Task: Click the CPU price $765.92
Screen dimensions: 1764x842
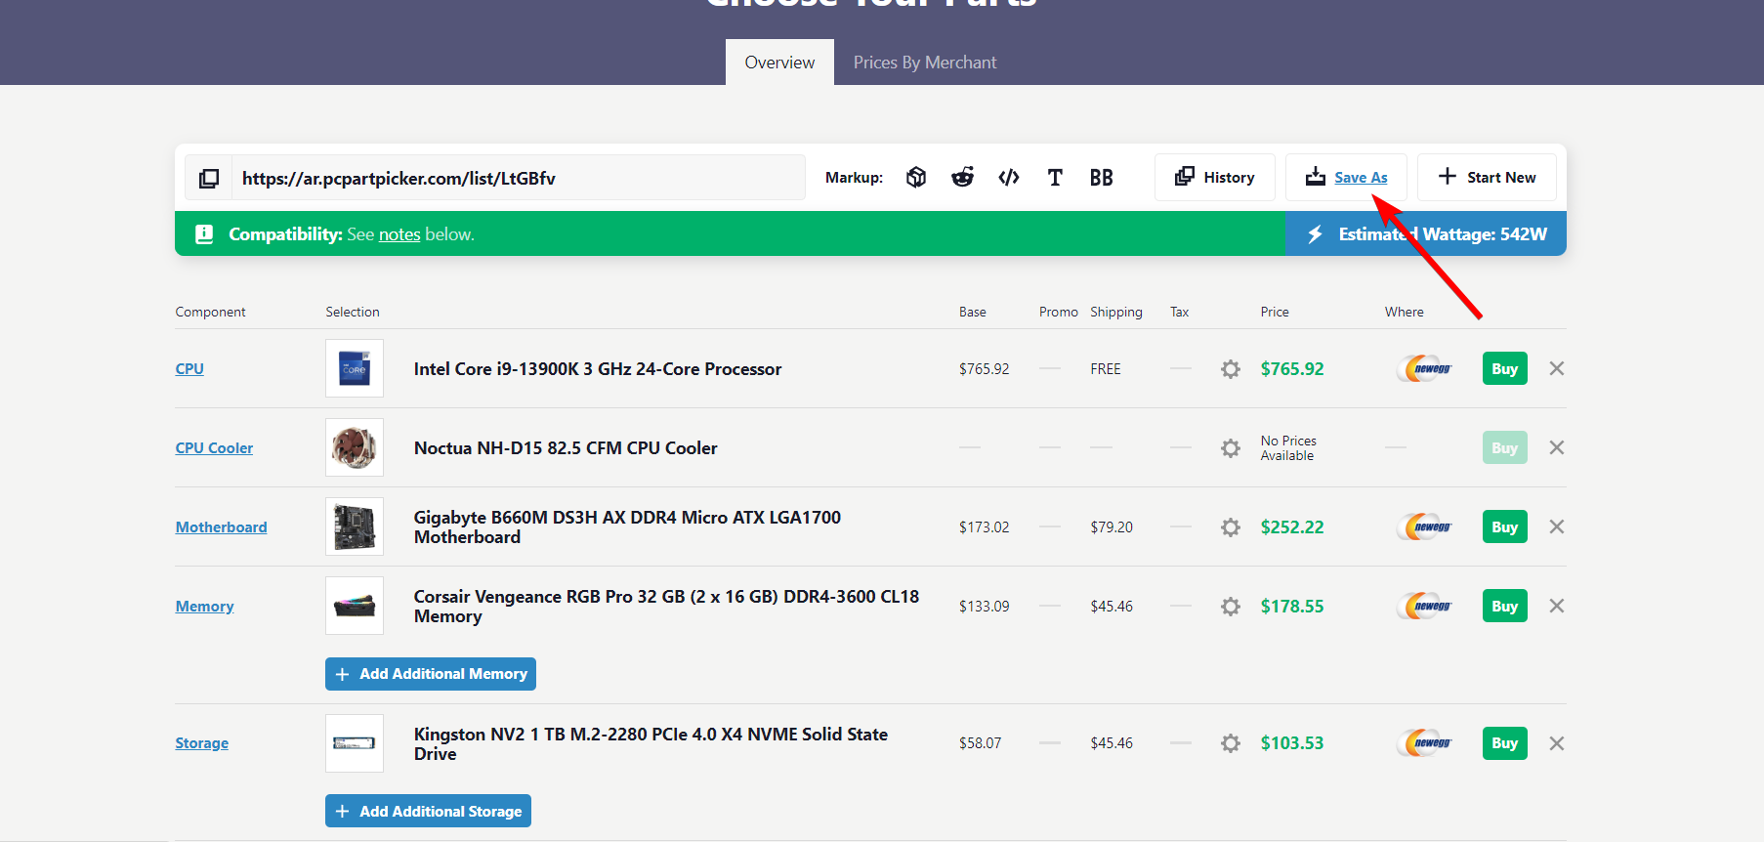Action: point(1292,369)
